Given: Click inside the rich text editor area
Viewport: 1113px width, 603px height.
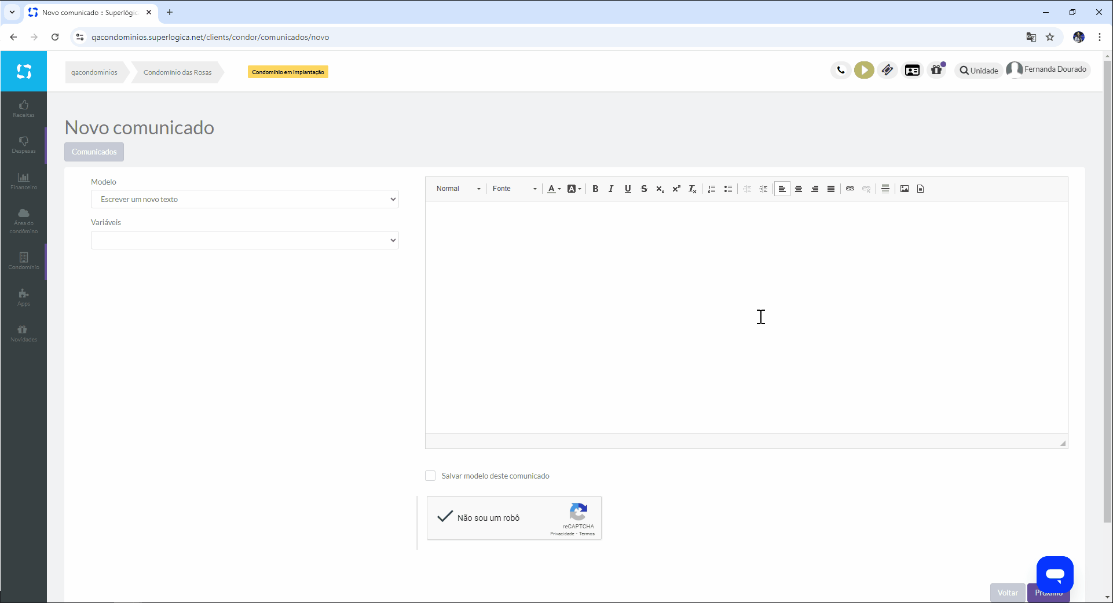Looking at the screenshot, I should pos(746,317).
